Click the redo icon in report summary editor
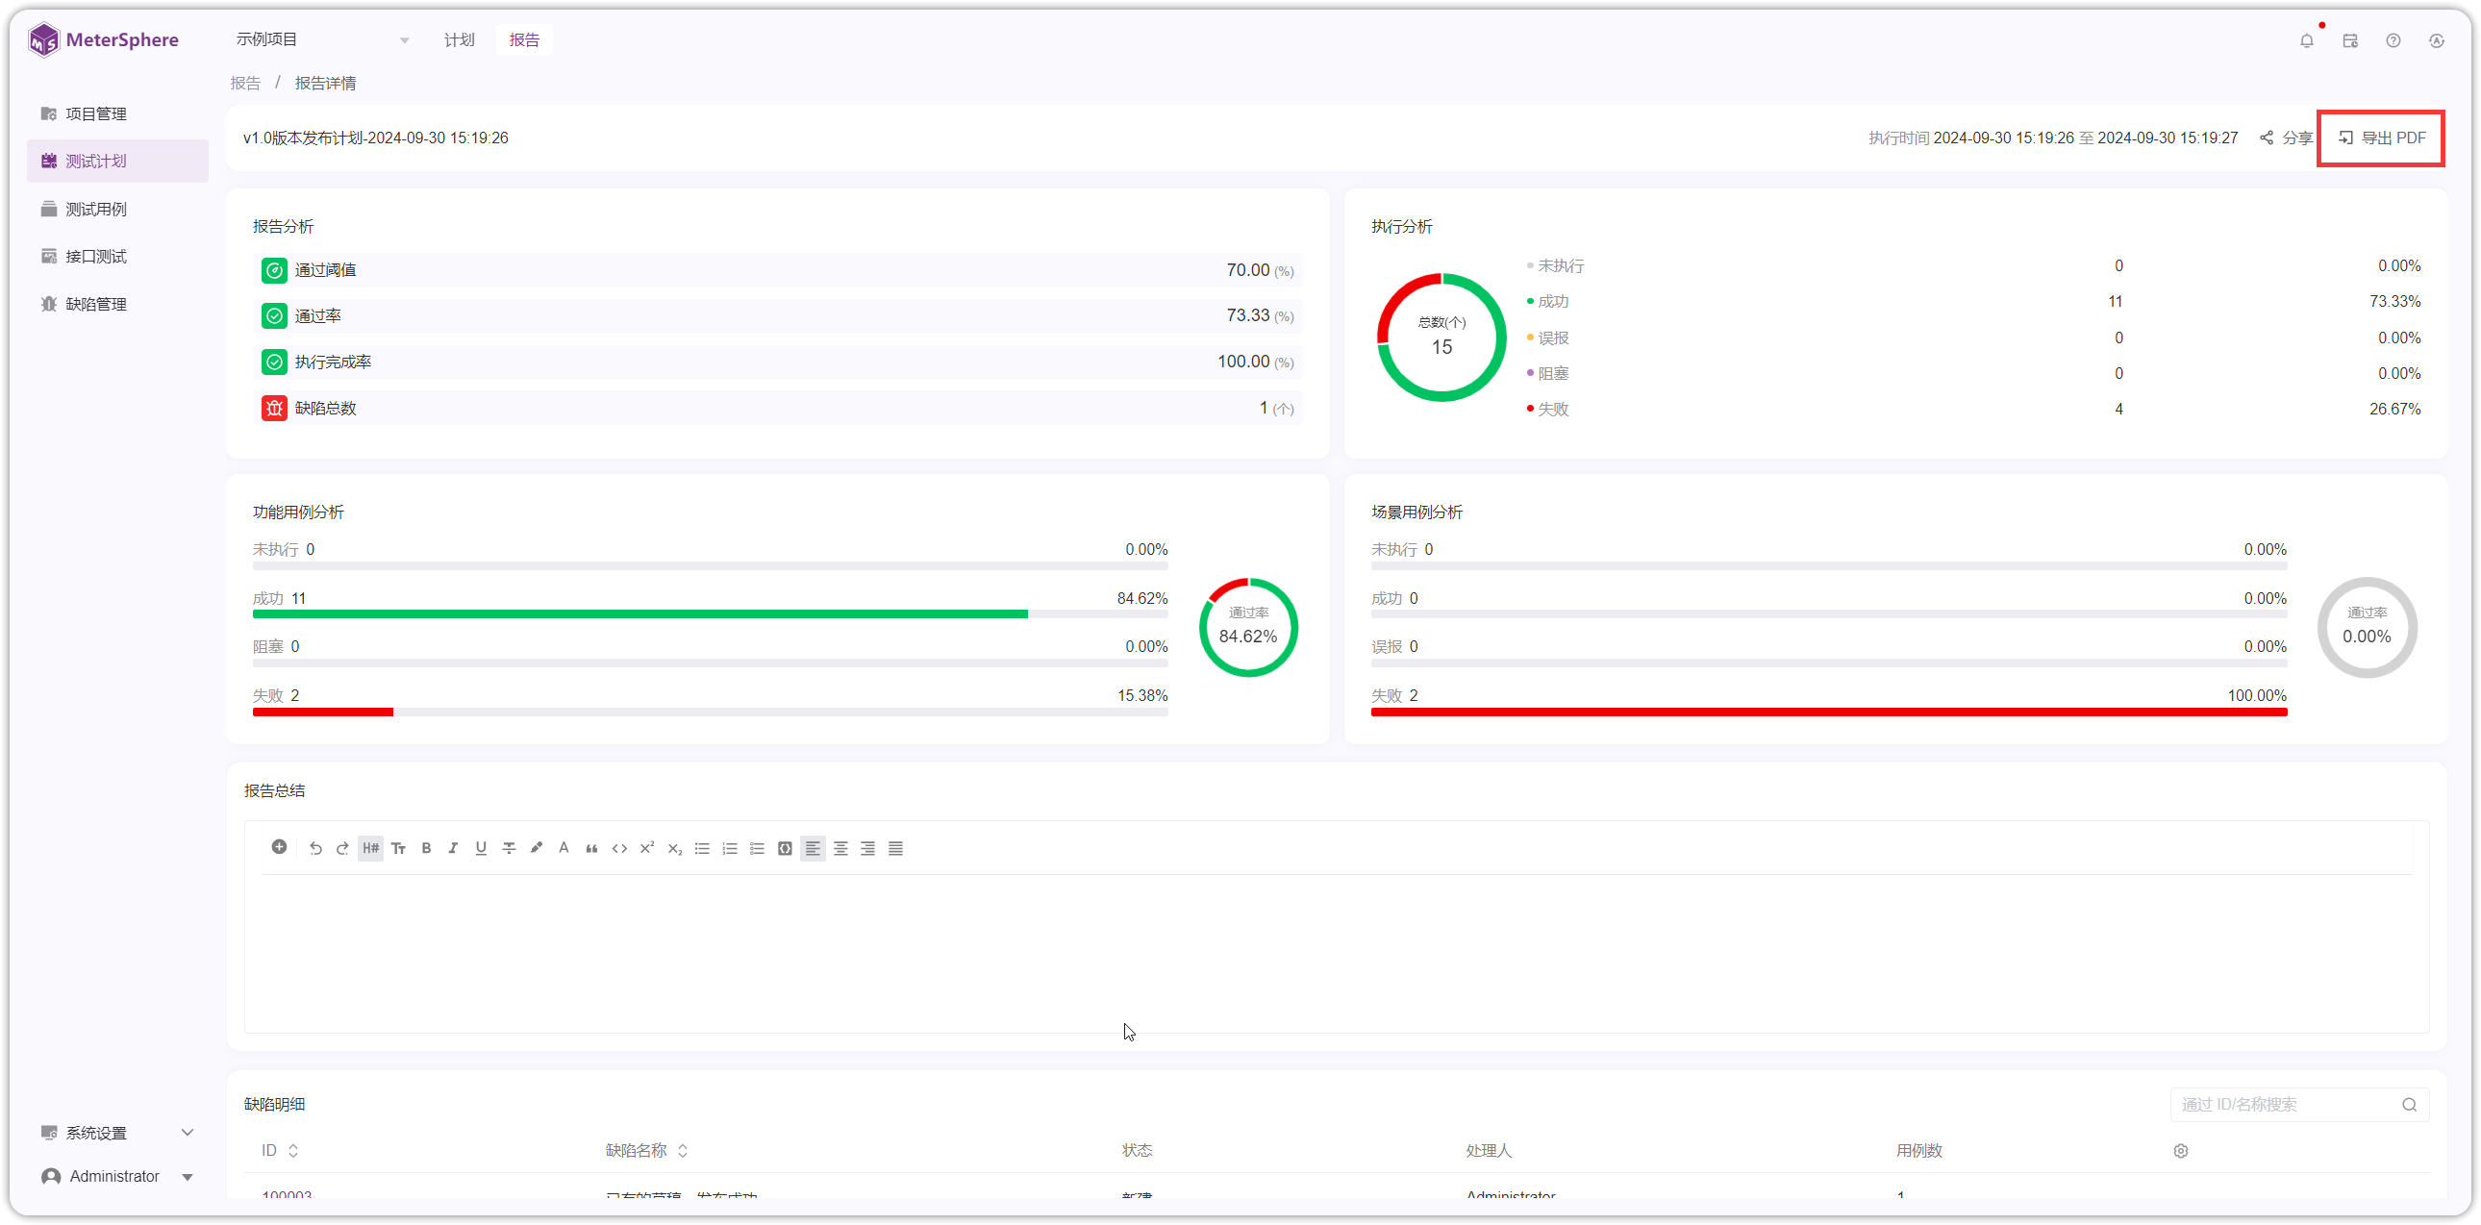Screen dimensions: 2481x1225 [x=342, y=848]
